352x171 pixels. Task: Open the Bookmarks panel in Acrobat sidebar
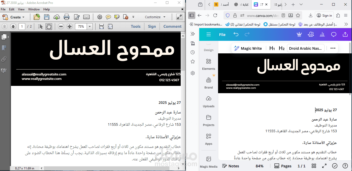(x=4, y=48)
